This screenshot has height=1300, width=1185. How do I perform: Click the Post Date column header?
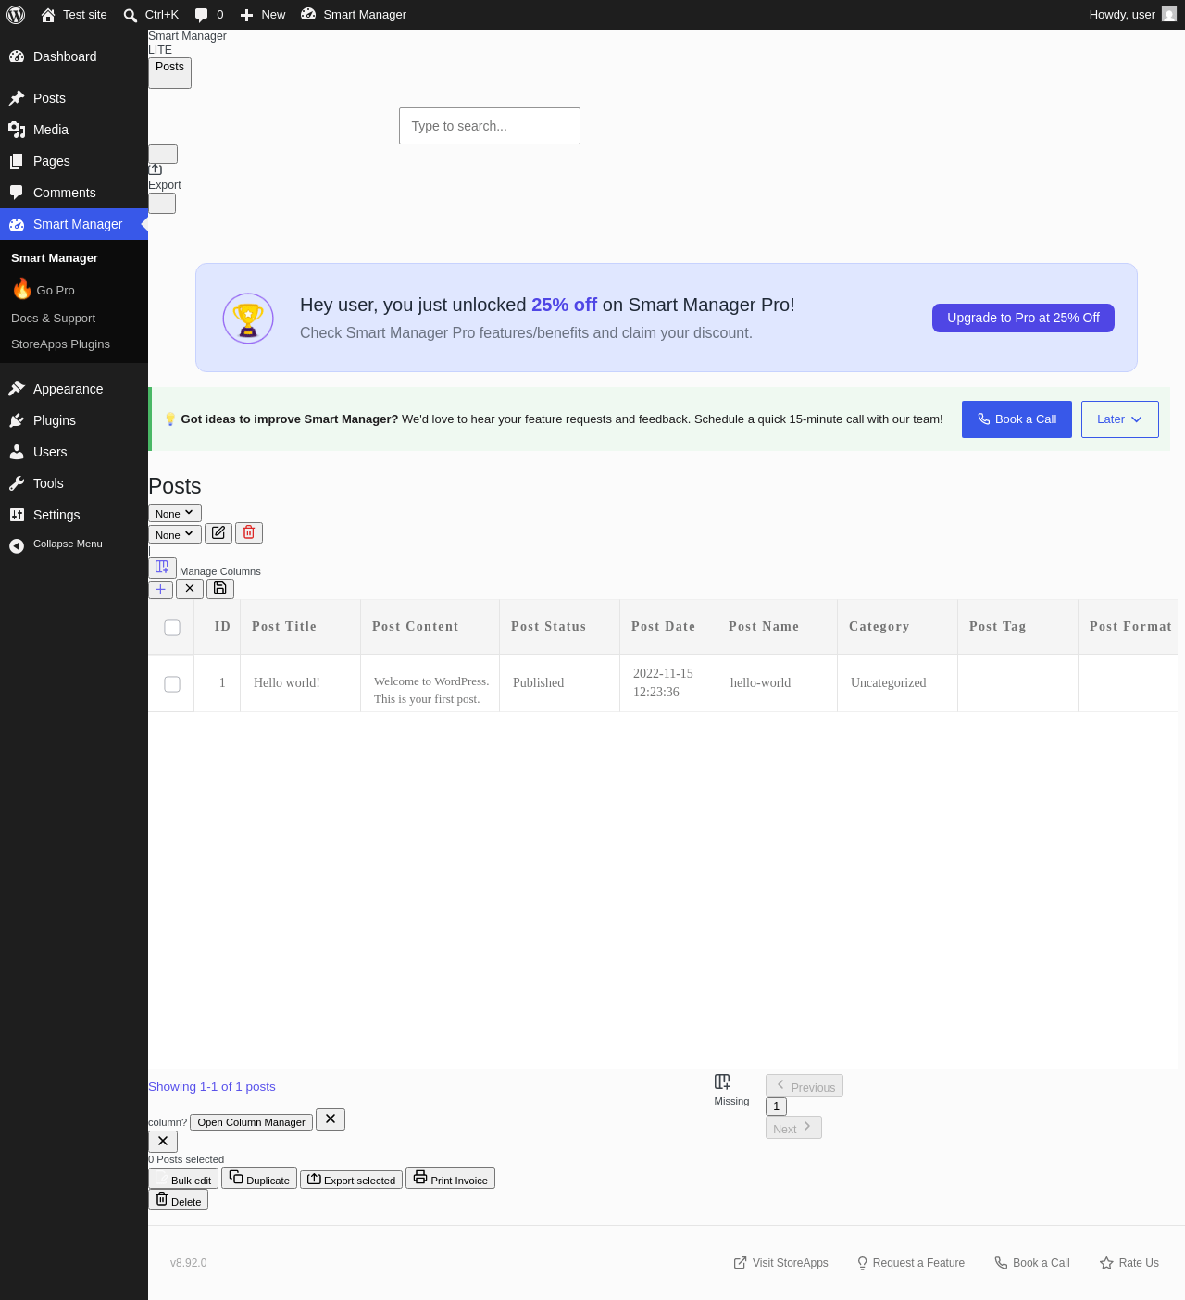click(x=668, y=627)
